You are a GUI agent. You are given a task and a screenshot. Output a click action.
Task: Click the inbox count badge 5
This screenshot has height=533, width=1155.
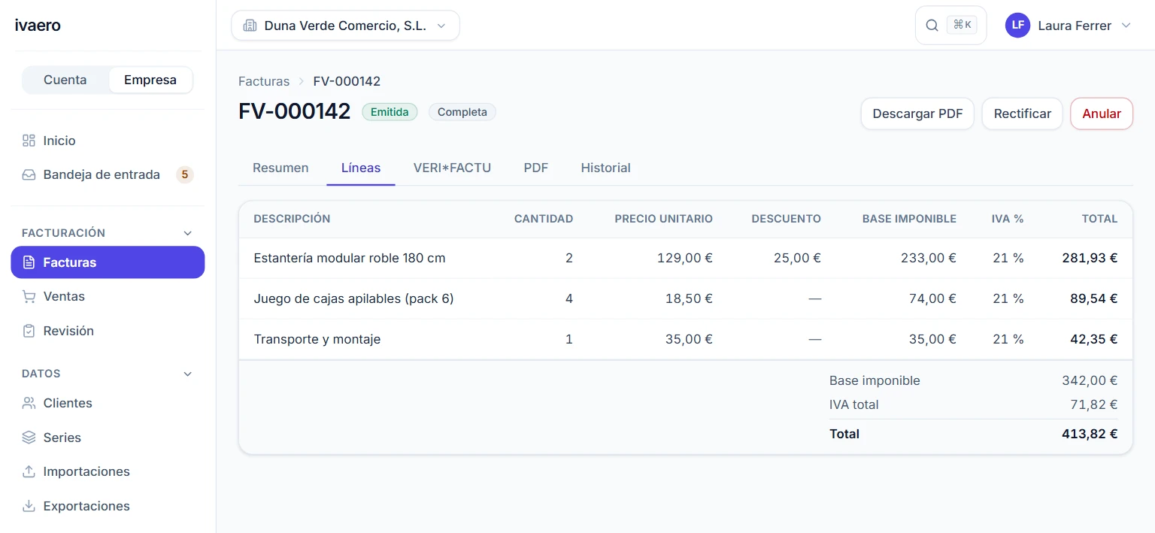(185, 174)
